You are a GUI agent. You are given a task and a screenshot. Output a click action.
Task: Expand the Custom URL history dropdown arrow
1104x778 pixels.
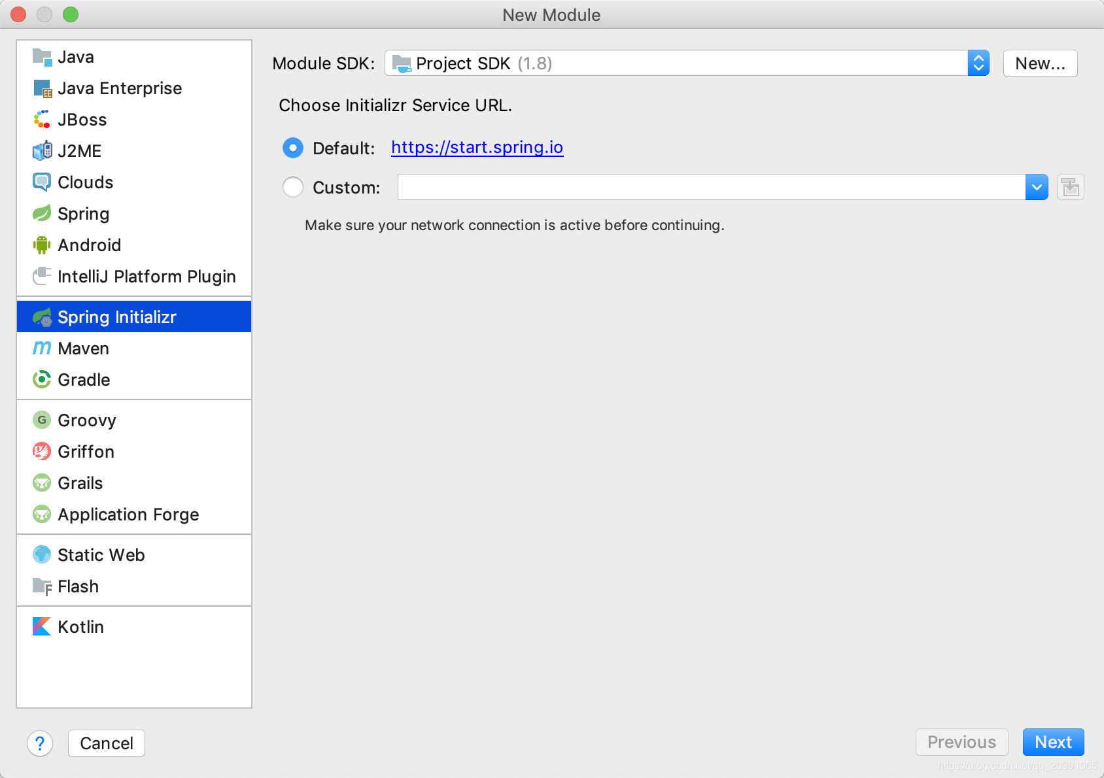pyautogui.click(x=1037, y=188)
